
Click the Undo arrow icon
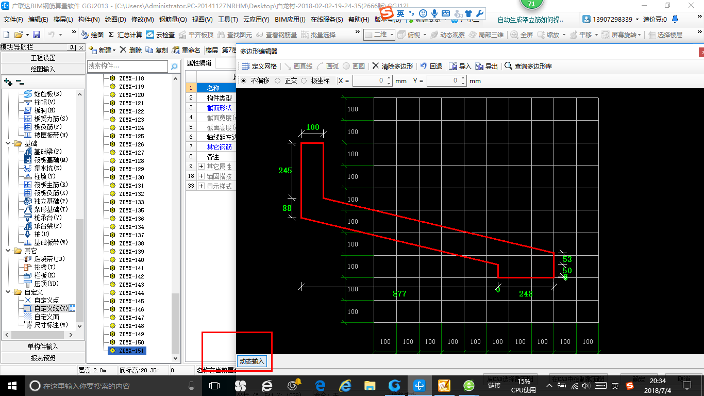tap(52, 35)
